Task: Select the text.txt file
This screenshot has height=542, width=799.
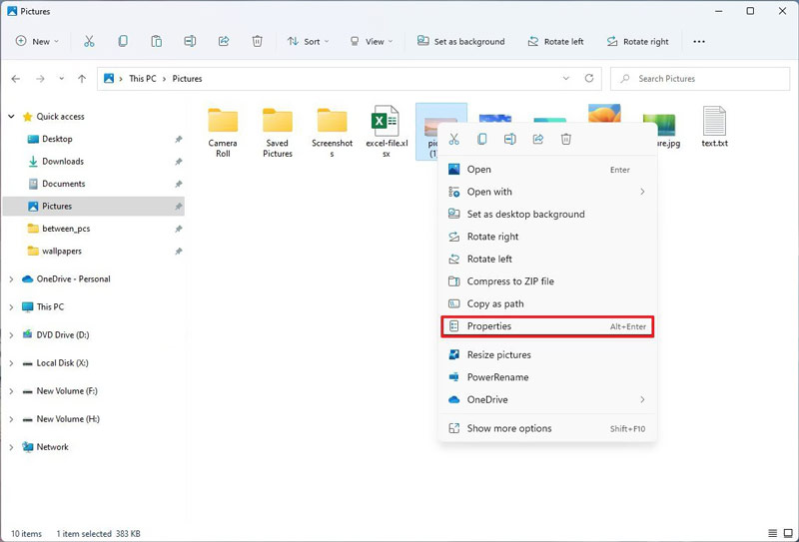Action: tap(714, 127)
